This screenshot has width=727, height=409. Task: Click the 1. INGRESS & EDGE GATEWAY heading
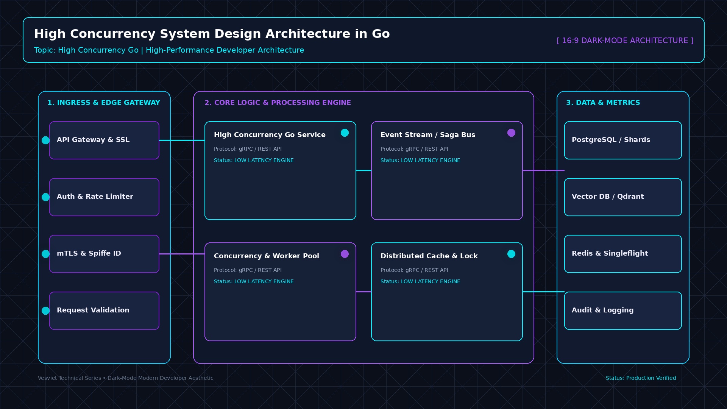104,103
